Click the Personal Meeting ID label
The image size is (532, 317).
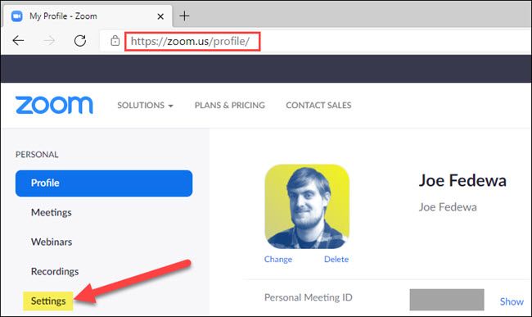(308, 297)
